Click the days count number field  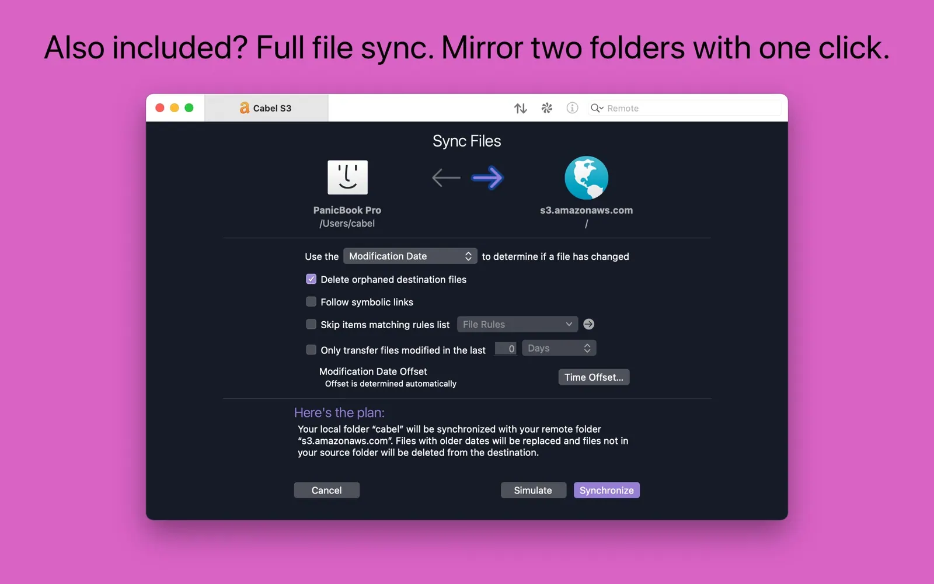[506, 349]
